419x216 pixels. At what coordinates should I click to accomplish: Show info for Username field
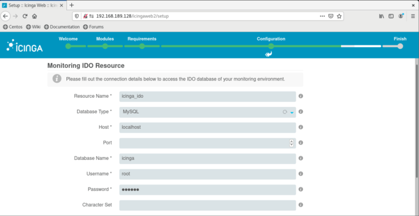click(300, 174)
